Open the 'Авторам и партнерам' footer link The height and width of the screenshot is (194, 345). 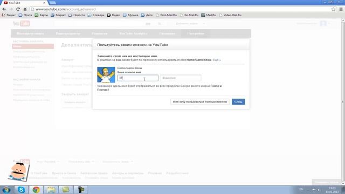coord(128,174)
